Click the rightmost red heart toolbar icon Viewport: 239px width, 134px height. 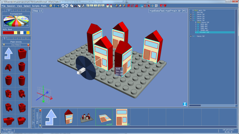(165, 6)
